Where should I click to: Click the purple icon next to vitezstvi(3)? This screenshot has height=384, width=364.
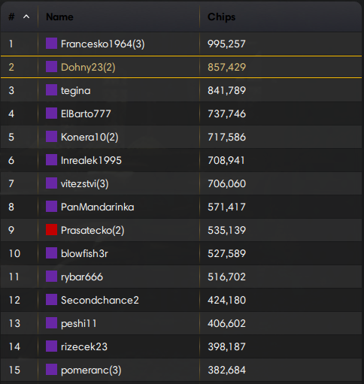pos(51,183)
